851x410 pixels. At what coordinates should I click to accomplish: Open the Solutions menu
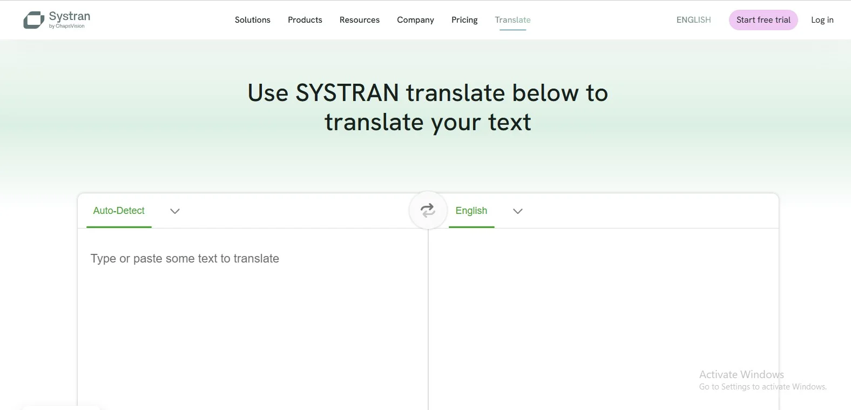click(x=252, y=20)
